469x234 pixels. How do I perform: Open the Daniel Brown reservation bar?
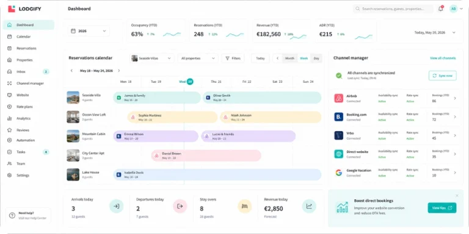click(x=206, y=155)
